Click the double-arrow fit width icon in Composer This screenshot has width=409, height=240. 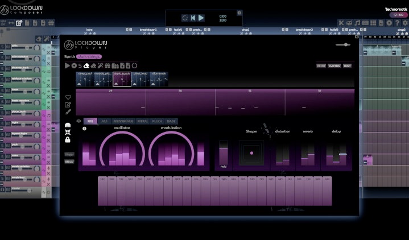[11, 23]
